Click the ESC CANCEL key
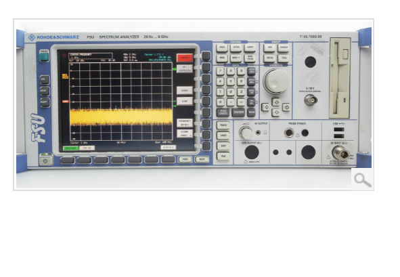400x277 pixels. pyautogui.click(x=223, y=112)
